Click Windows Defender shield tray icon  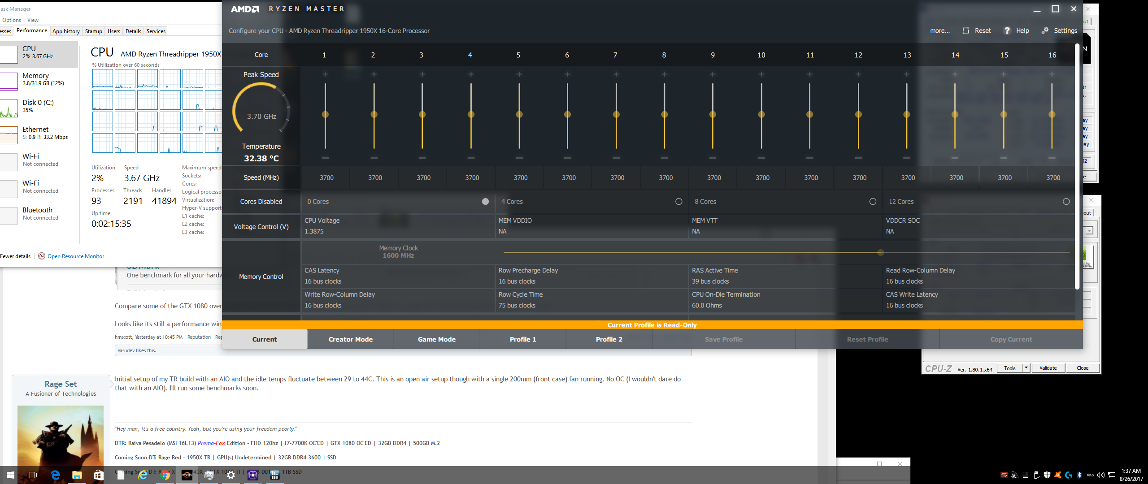click(x=1047, y=475)
